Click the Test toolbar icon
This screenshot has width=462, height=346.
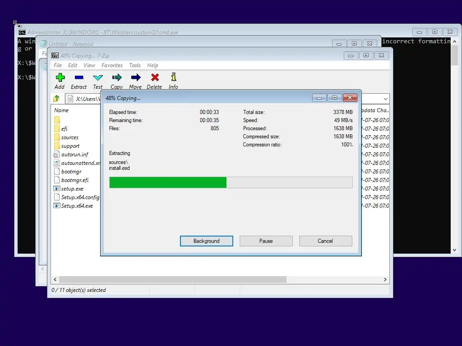coord(98,77)
